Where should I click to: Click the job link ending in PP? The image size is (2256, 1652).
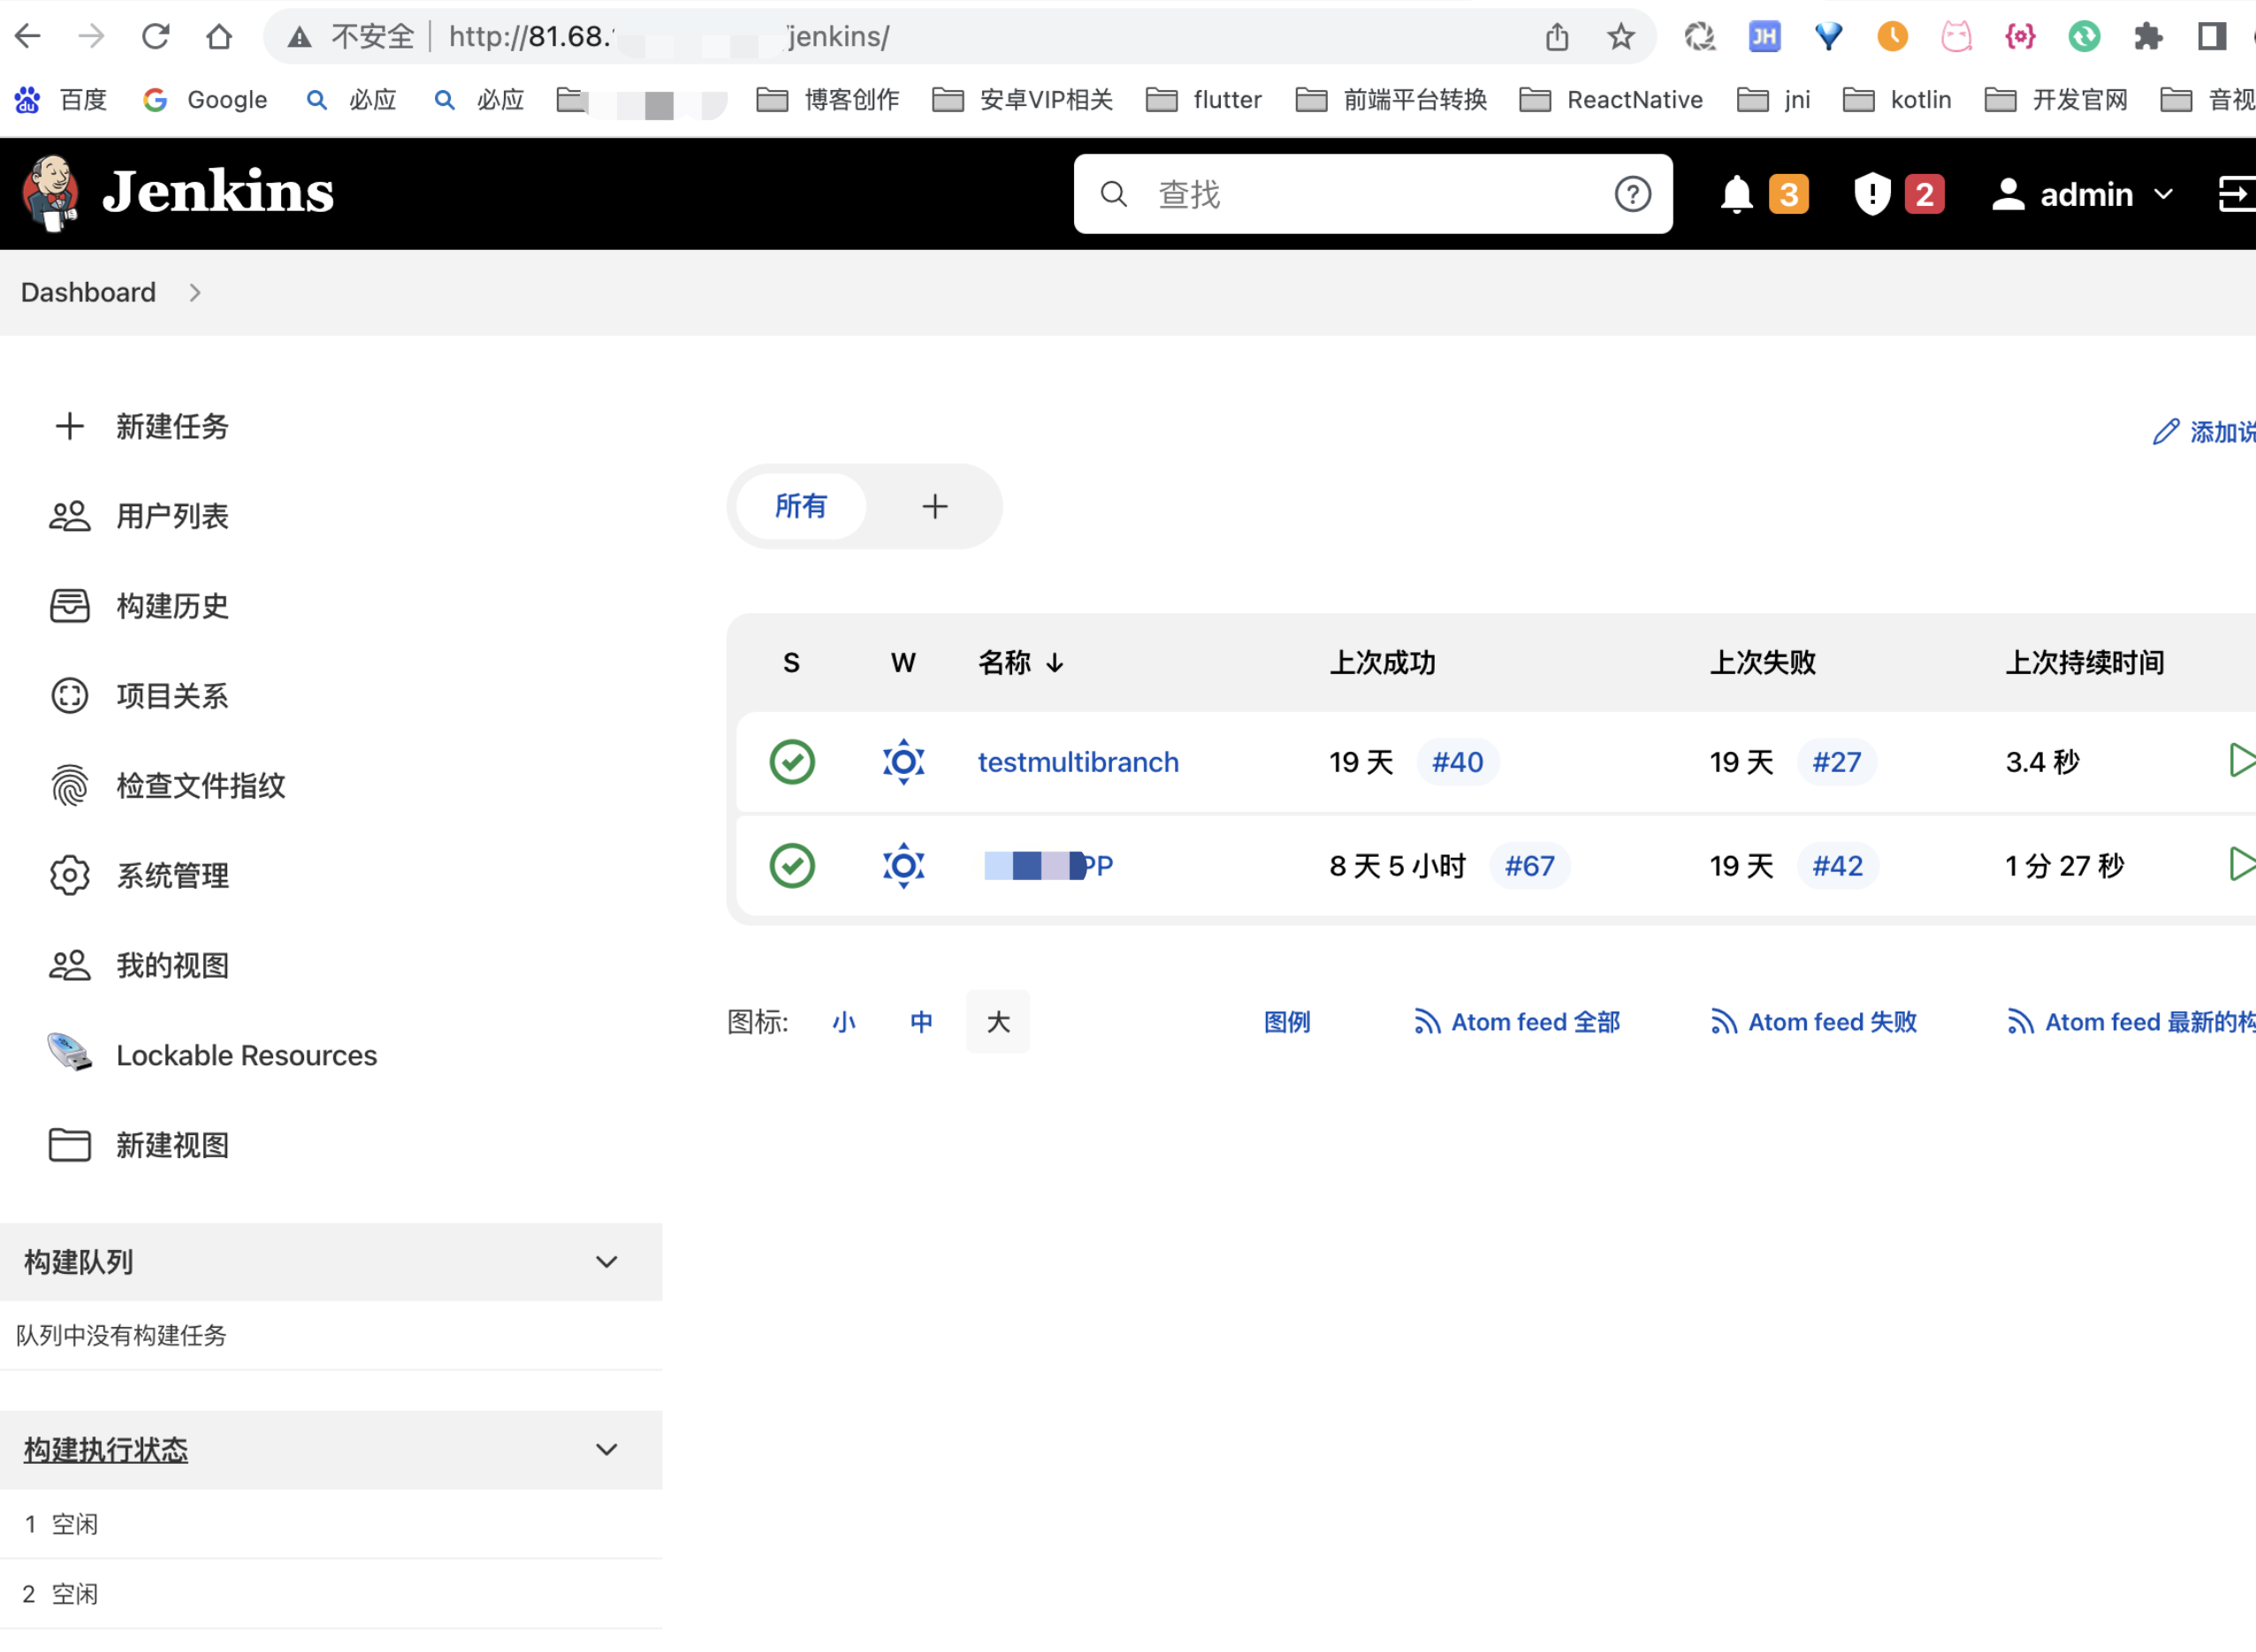point(1048,866)
